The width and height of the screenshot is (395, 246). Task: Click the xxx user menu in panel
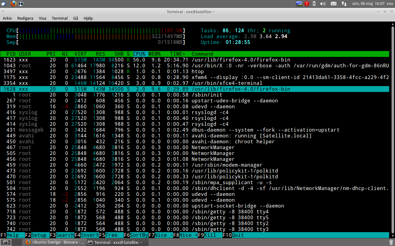pos(390,4)
